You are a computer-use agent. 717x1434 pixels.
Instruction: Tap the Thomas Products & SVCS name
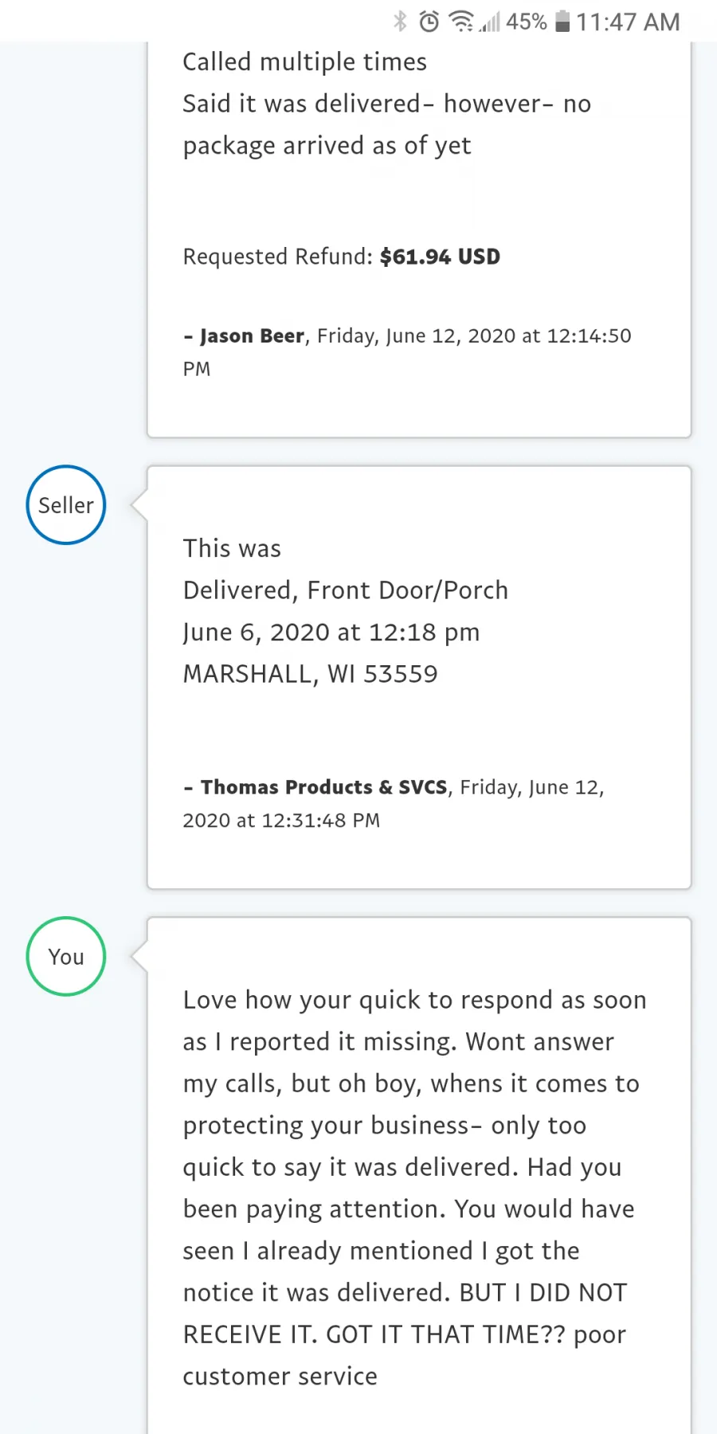pos(323,787)
